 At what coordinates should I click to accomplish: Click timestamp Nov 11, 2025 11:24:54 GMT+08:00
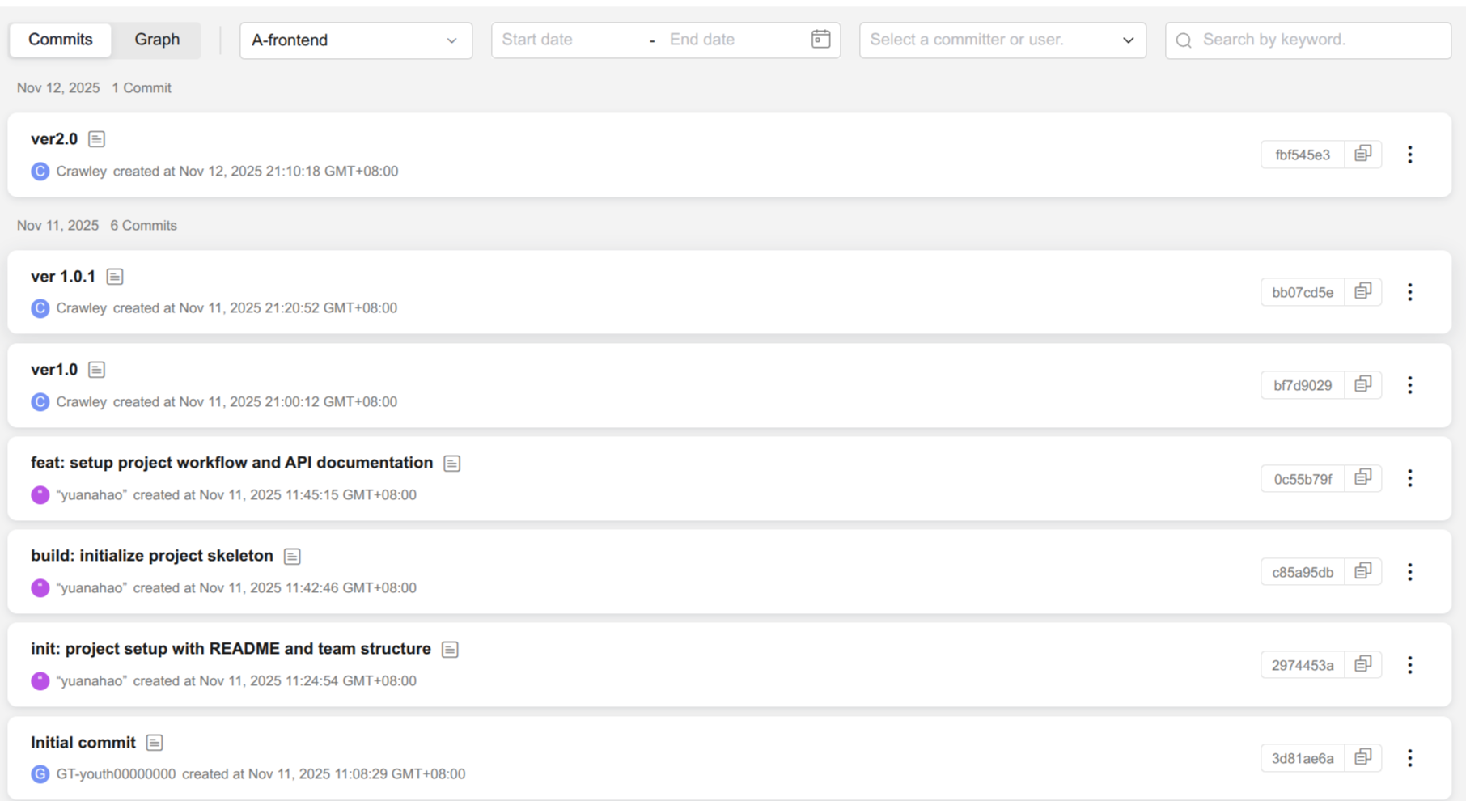pos(308,681)
